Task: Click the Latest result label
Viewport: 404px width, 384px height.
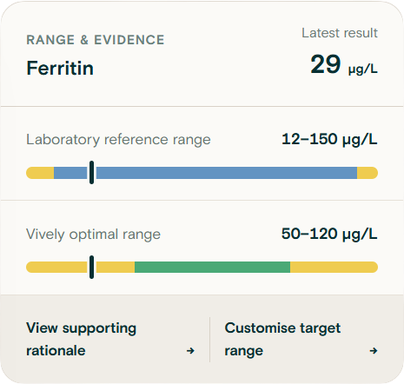Action: click(340, 33)
